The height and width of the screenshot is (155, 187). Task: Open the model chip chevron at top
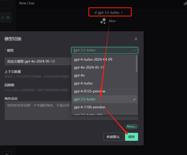tap(122, 13)
